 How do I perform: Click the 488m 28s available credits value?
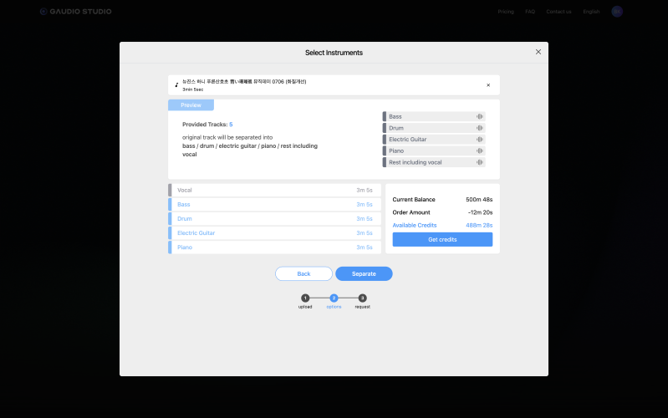click(479, 225)
